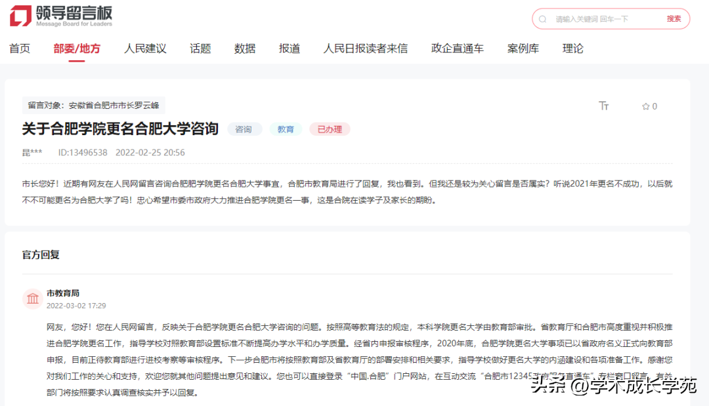
Task: Click the 咨询 category tag
Action: coord(244,129)
